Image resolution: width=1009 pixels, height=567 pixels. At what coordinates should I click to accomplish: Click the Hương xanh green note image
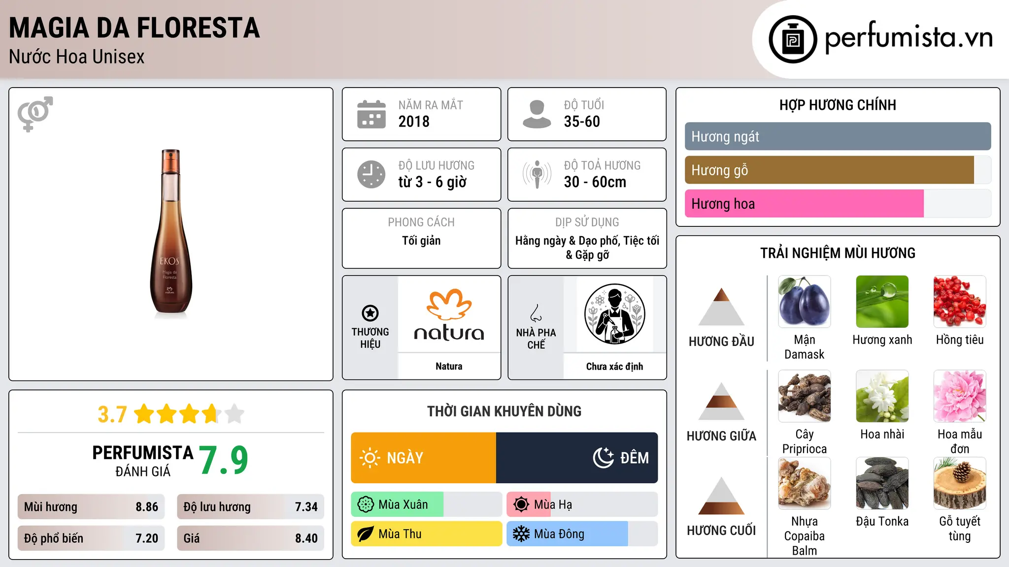(882, 302)
